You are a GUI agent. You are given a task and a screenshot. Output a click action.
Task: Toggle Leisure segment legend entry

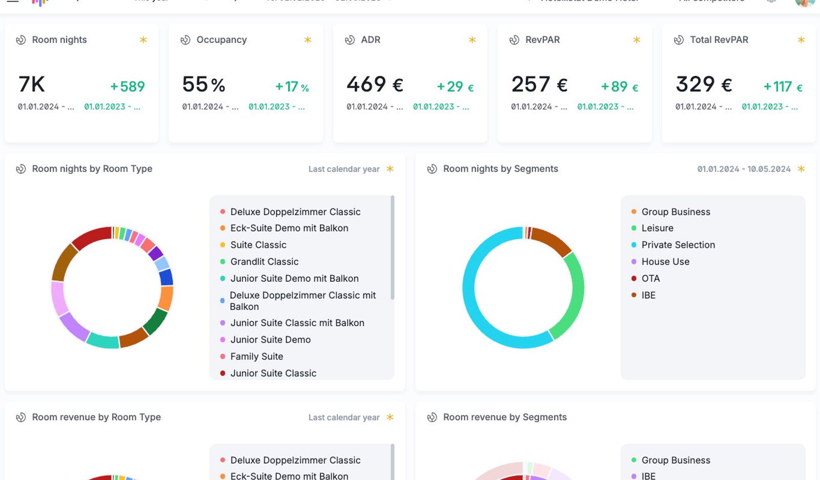tap(652, 228)
